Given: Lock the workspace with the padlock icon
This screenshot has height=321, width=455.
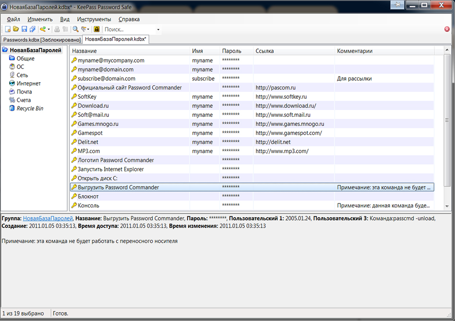Looking at the screenshot, I should click(x=97, y=29).
